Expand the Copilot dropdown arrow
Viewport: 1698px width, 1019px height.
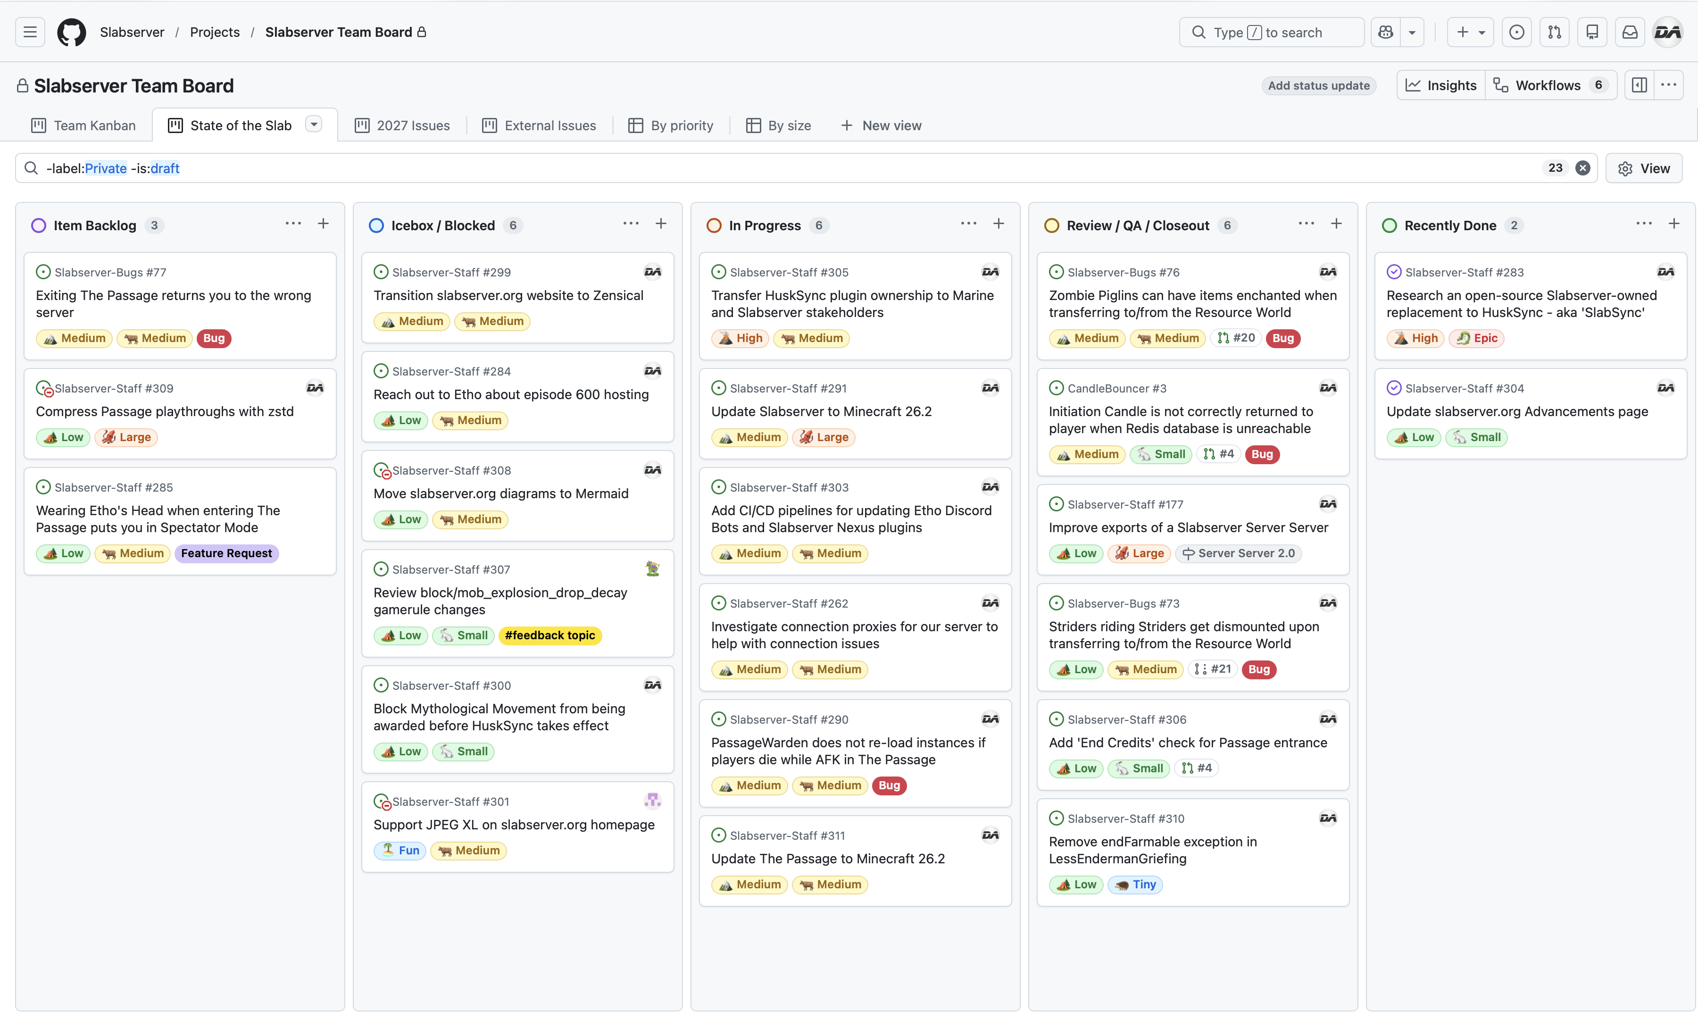(x=1413, y=32)
